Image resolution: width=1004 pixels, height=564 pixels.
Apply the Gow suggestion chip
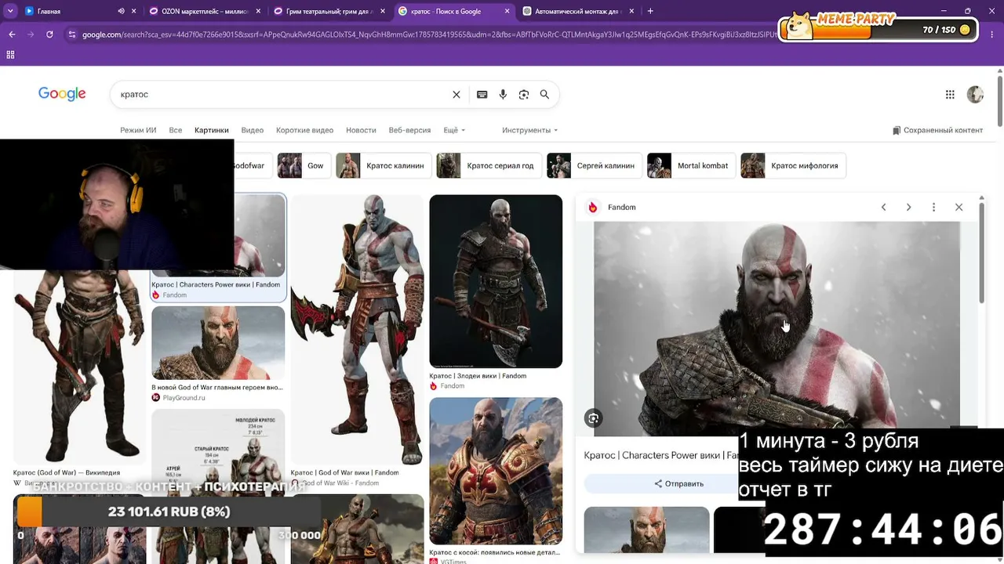click(x=304, y=166)
